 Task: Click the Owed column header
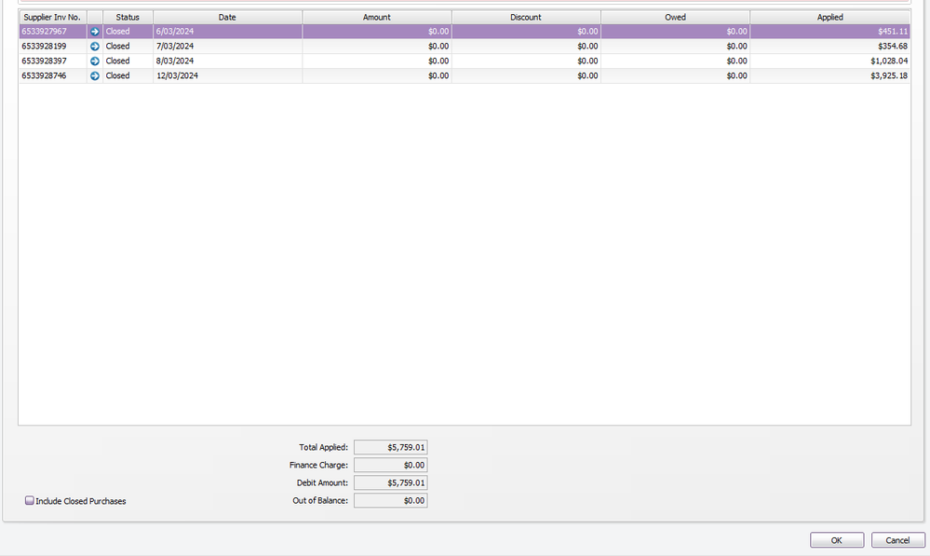(x=675, y=17)
